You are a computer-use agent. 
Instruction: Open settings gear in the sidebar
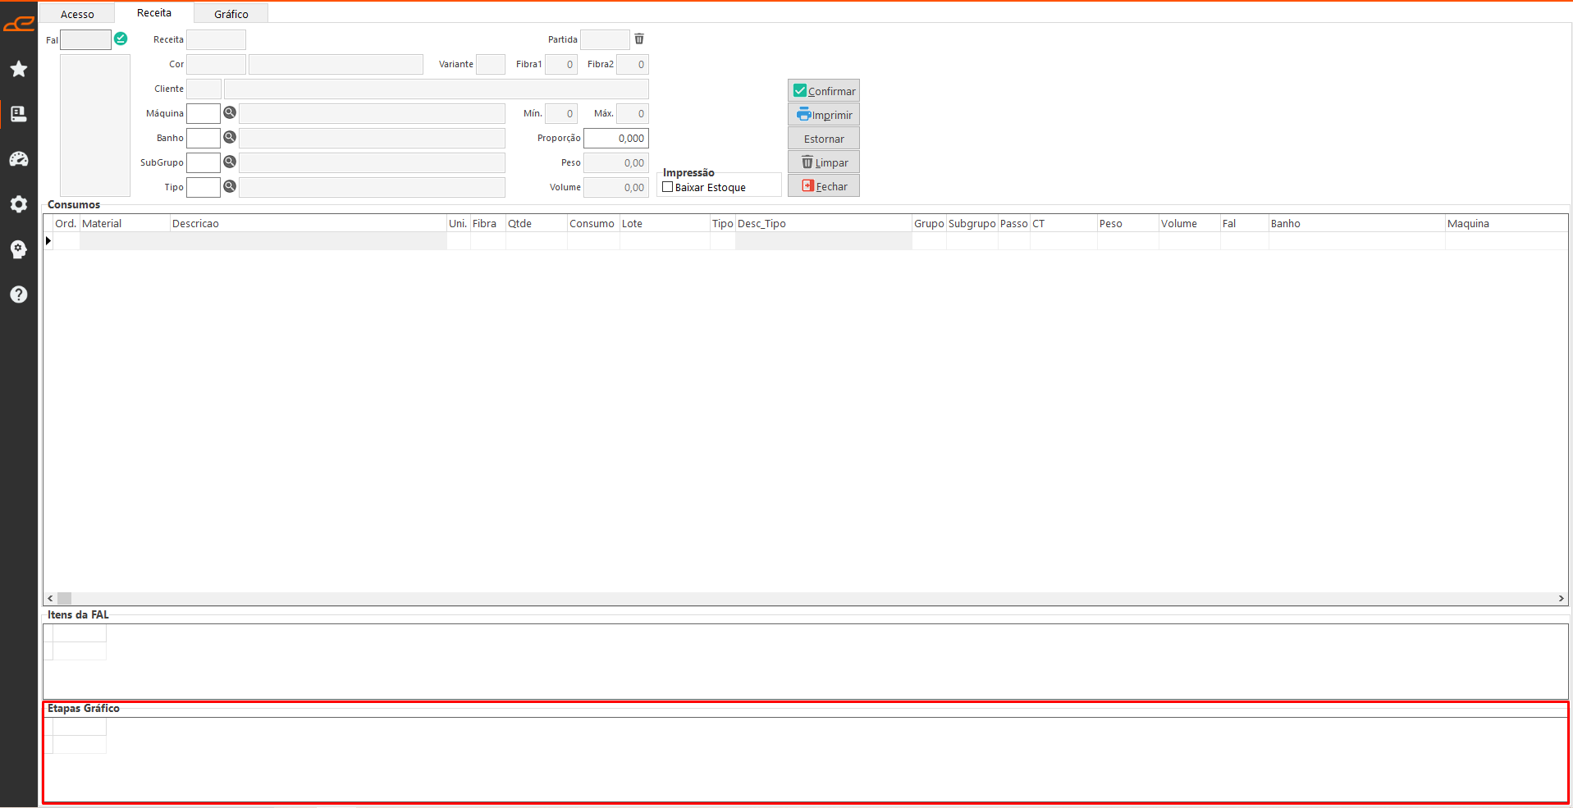pyautogui.click(x=19, y=204)
